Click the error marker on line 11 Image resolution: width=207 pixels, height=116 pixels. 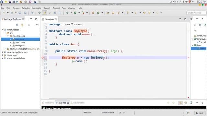[x=42, y=58]
